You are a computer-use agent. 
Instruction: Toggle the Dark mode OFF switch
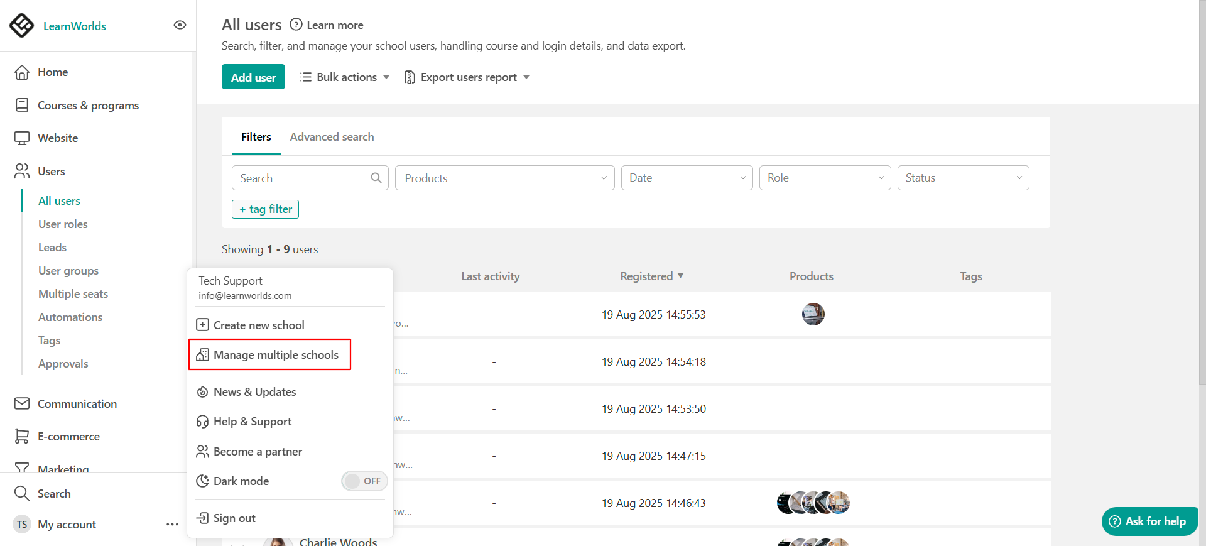click(x=364, y=481)
